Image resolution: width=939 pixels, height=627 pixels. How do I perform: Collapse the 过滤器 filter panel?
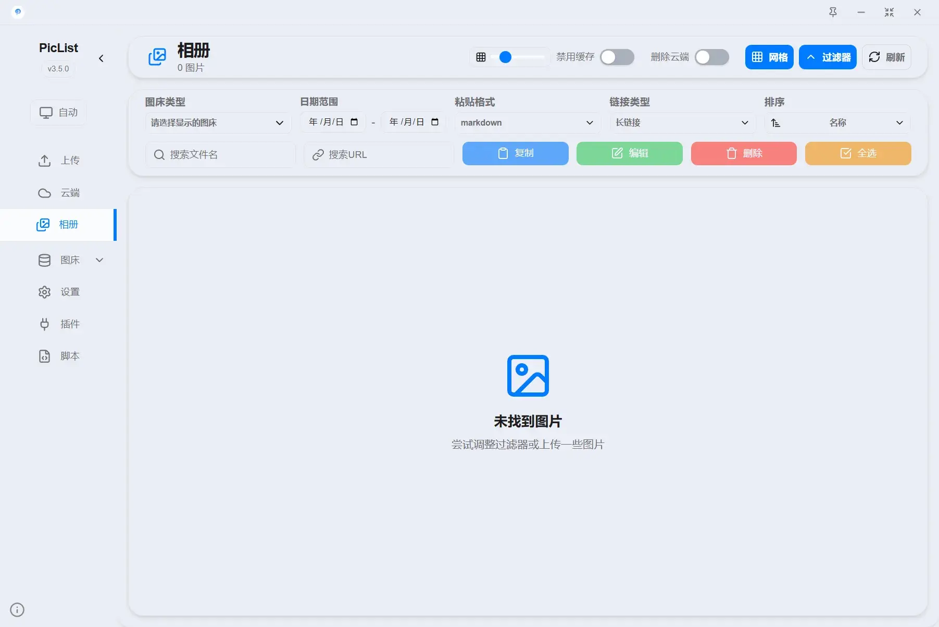tap(828, 57)
